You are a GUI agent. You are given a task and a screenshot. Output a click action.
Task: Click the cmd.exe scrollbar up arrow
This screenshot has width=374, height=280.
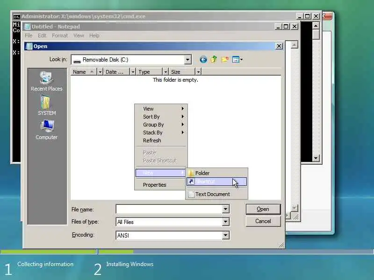316,26
